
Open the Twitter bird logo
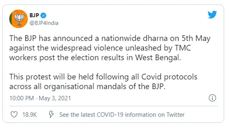212,15
